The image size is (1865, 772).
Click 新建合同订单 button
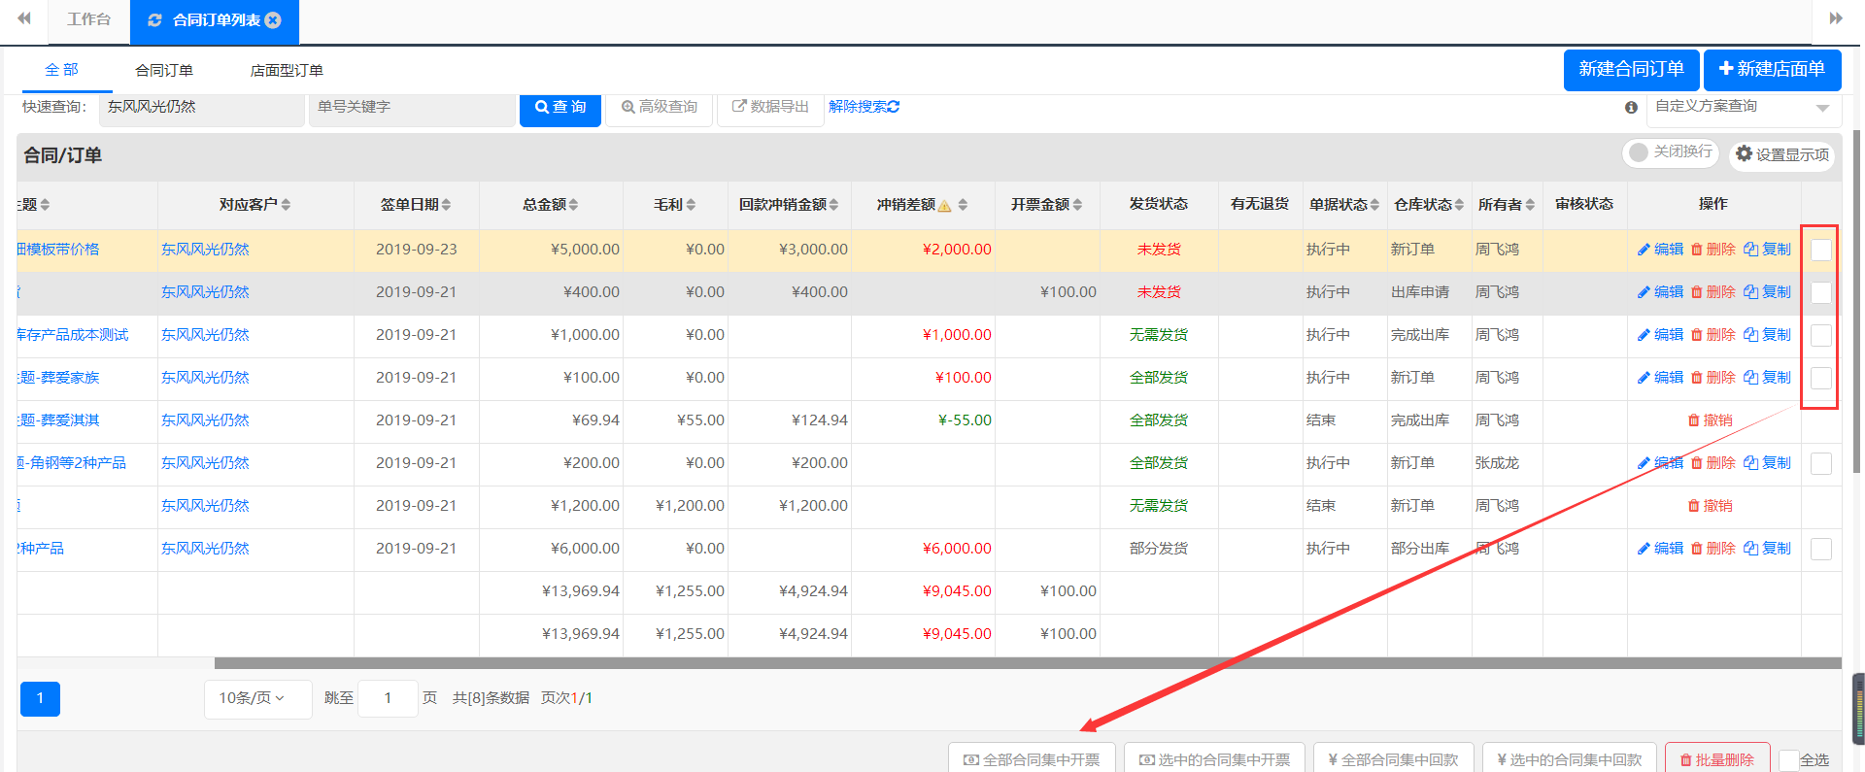point(1631,70)
